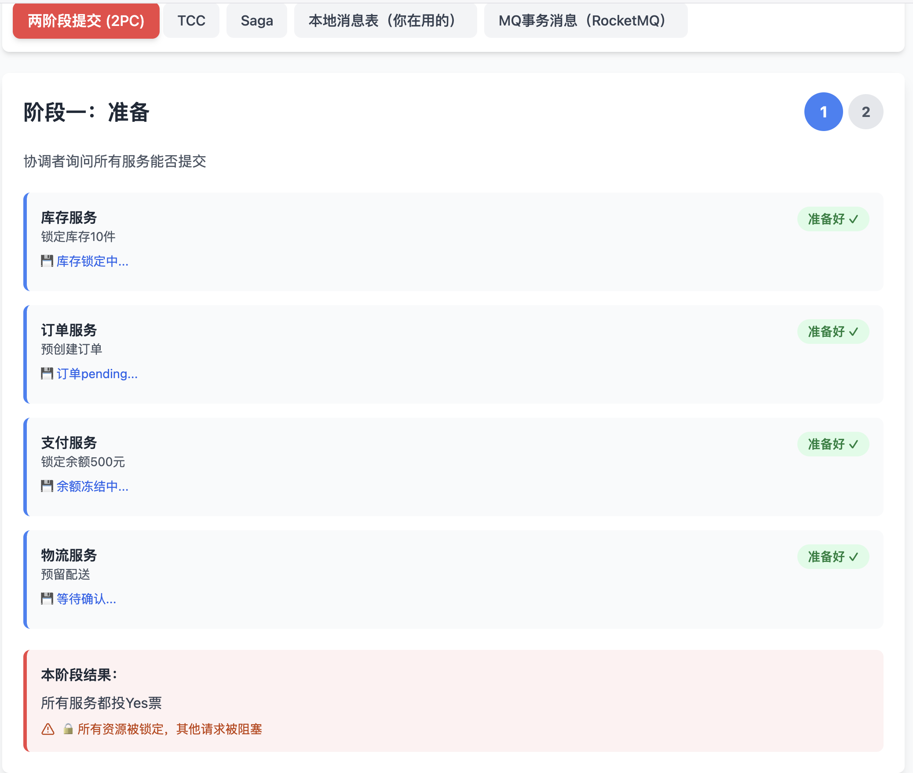Click floppy disk icon beside 等待确认
The width and height of the screenshot is (913, 773).
coord(47,599)
